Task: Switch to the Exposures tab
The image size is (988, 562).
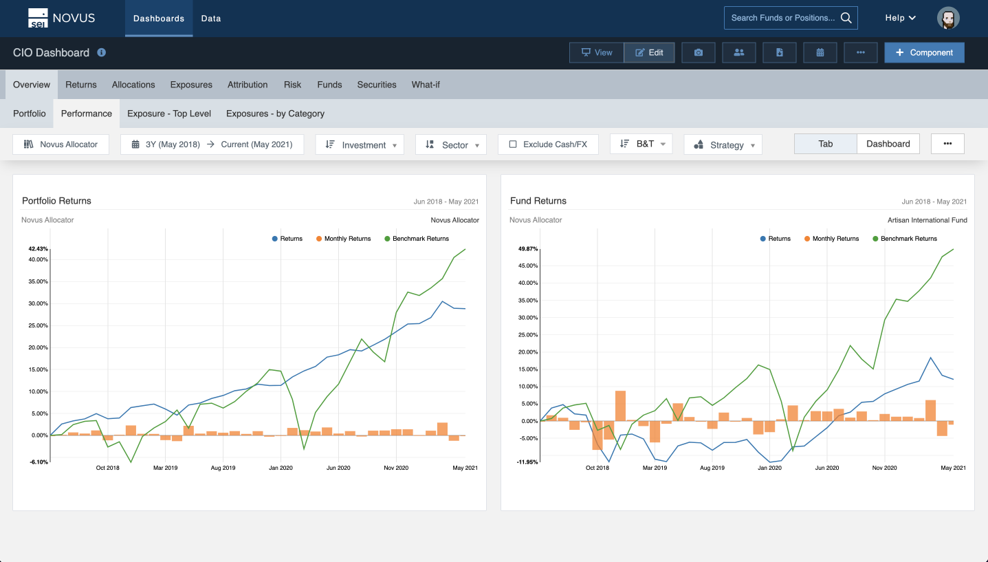Action: [191, 84]
